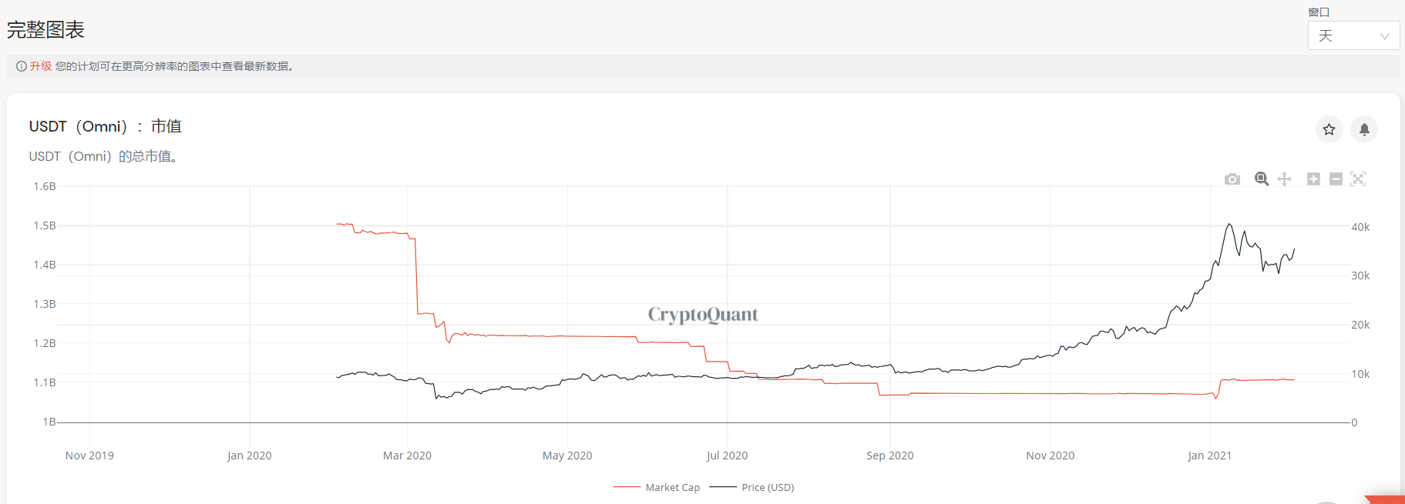Click the Mar 2020 x-axis label

(x=407, y=456)
